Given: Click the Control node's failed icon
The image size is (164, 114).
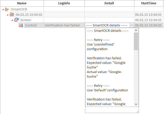Looking at the screenshot, I should click(x=21, y=25).
